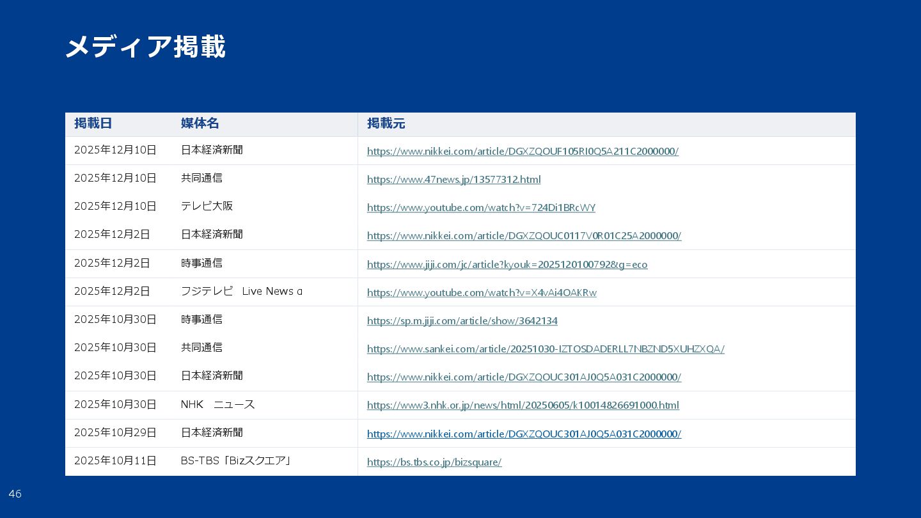The height and width of the screenshot is (518, 921).
Task: Open the nikkei.com DGXZQOUC0117V0R01C25A2000000 link
Action: (524, 236)
